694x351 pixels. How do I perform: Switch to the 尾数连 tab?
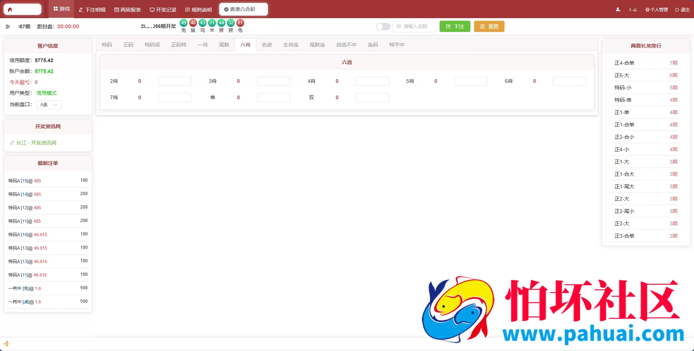click(317, 45)
